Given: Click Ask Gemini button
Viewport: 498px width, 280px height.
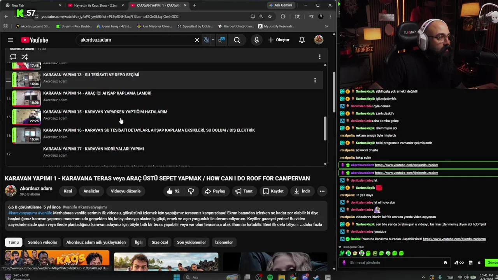Looking at the screenshot, I should pos(280,5).
